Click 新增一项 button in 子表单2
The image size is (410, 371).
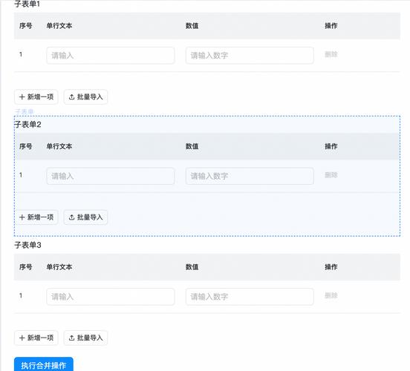[36, 217]
